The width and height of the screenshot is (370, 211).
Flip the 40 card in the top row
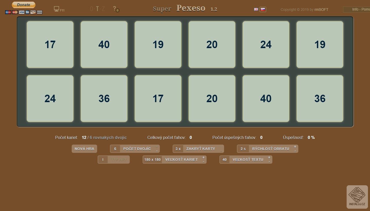coord(104,45)
